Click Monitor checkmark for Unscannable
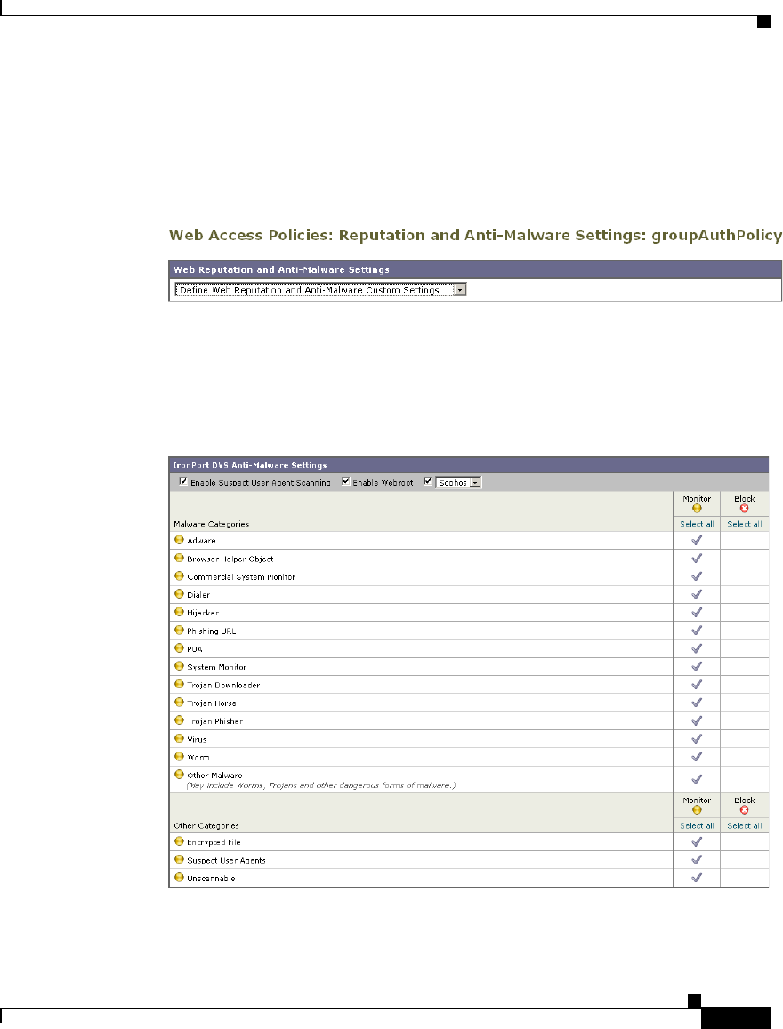The height and width of the screenshot is (1029, 783). [697, 878]
